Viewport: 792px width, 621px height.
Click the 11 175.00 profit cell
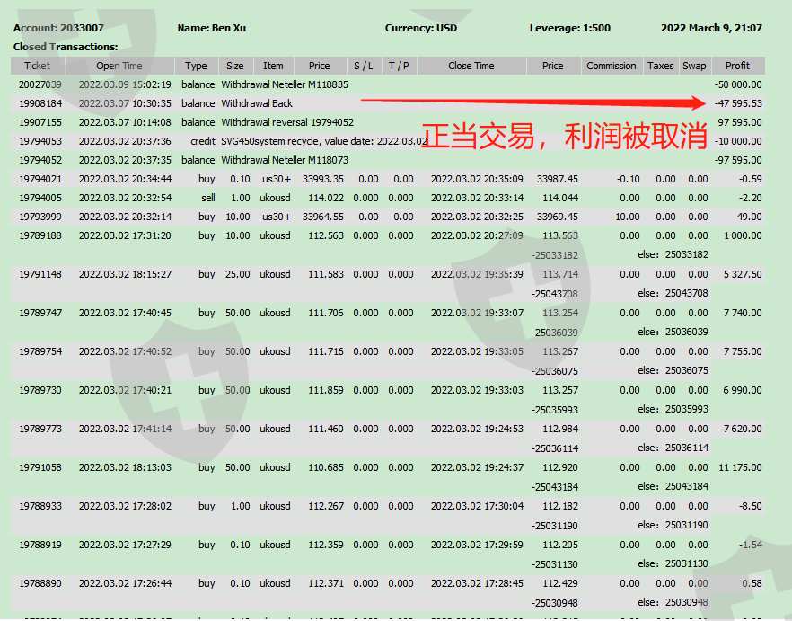click(x=740, y=467)
